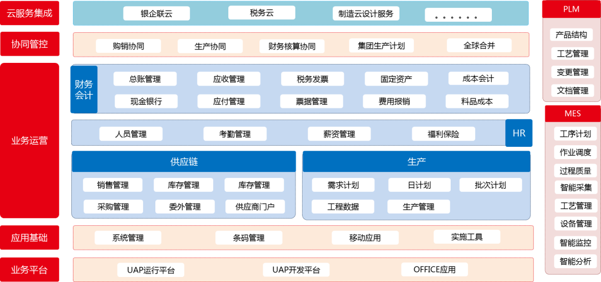Open 批次计划 under 生产
The width and height of the screenshot is (601, 282).
491,185
